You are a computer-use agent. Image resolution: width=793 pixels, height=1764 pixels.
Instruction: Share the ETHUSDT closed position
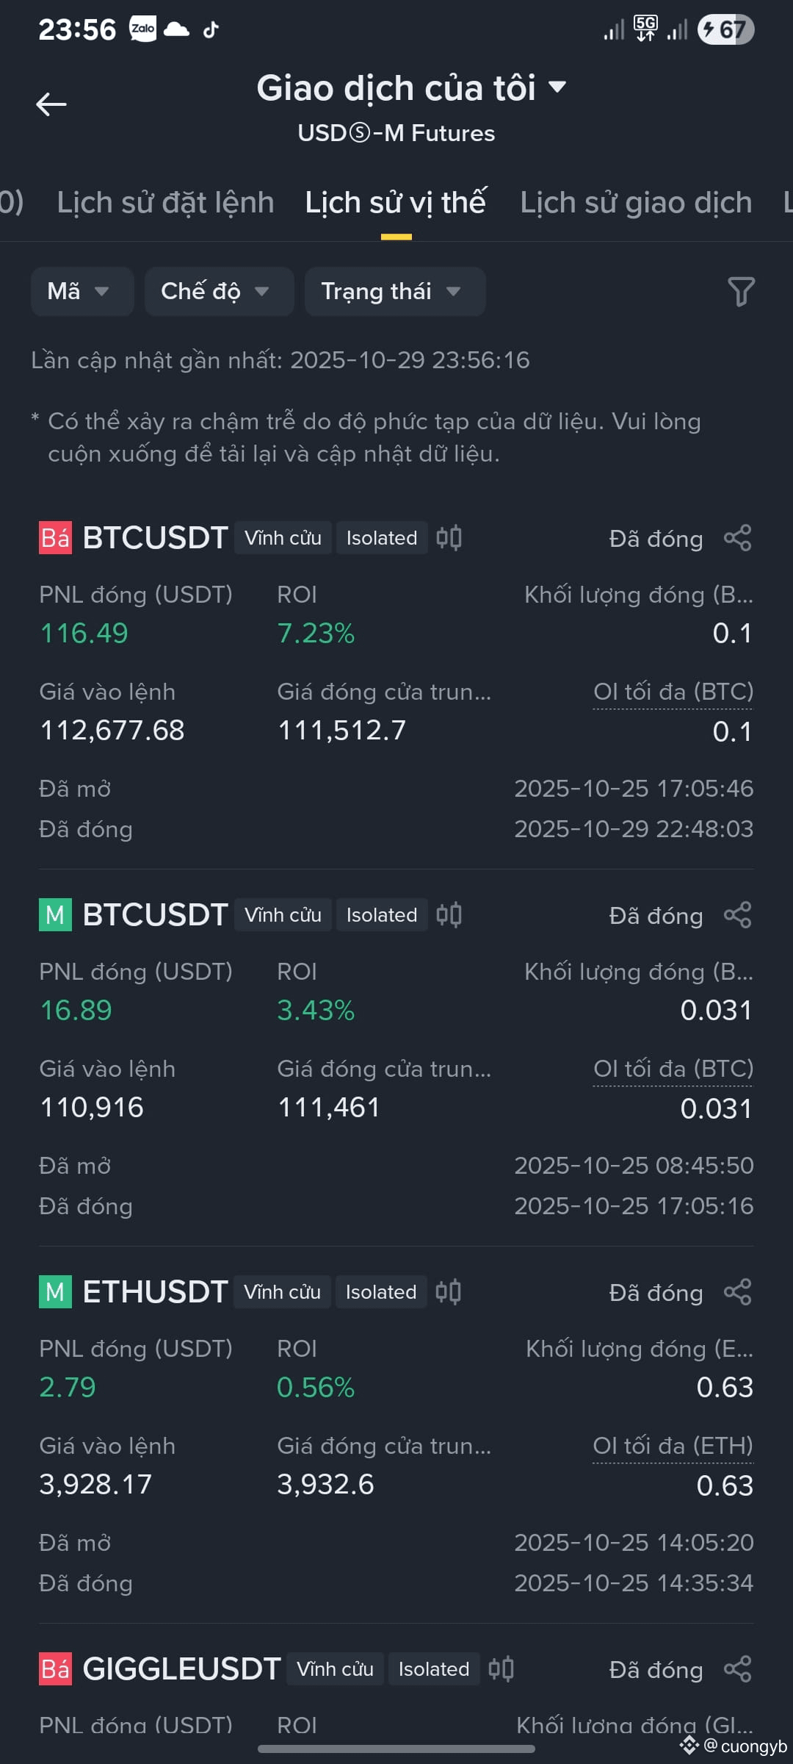(x=738, y=1292)
